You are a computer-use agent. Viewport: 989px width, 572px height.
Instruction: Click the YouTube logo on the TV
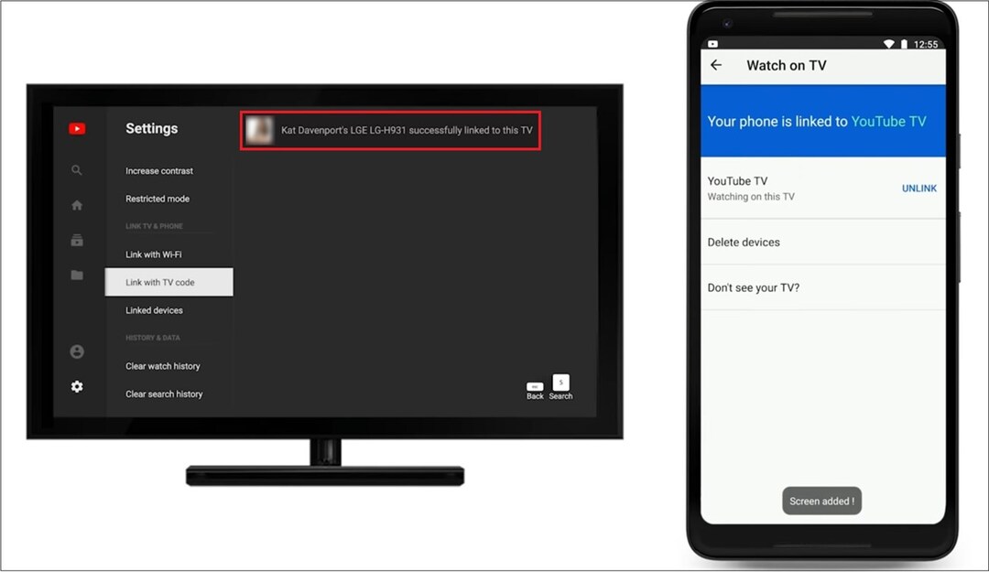tap(77, 129)
